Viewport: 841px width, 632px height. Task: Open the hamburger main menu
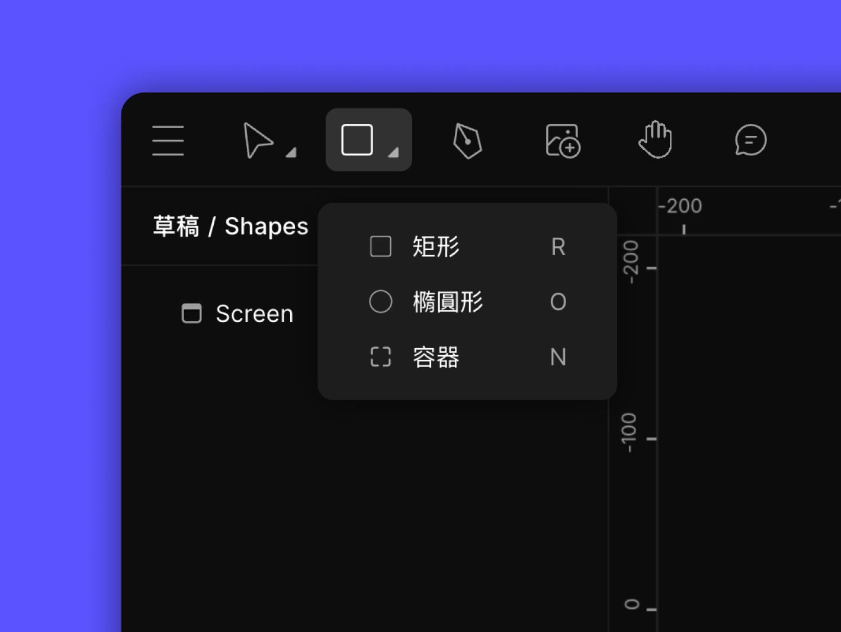168,141
